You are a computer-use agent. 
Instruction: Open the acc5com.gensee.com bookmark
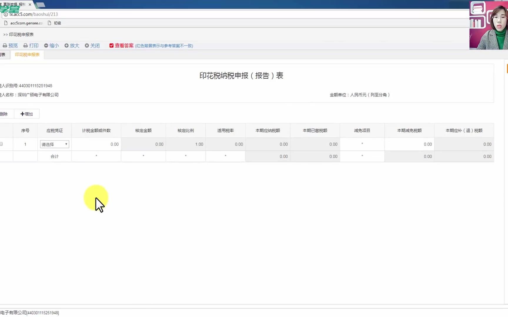point(24,23)
